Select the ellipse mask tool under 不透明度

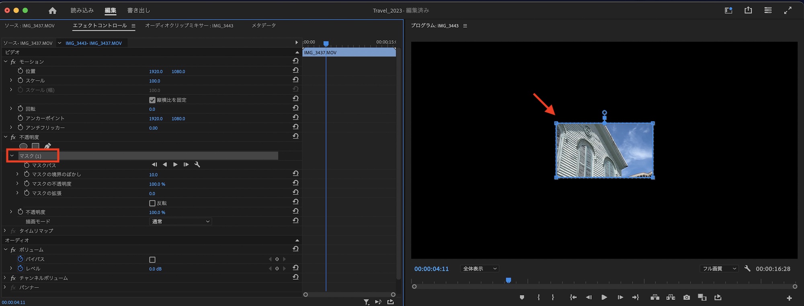[24, 146]
